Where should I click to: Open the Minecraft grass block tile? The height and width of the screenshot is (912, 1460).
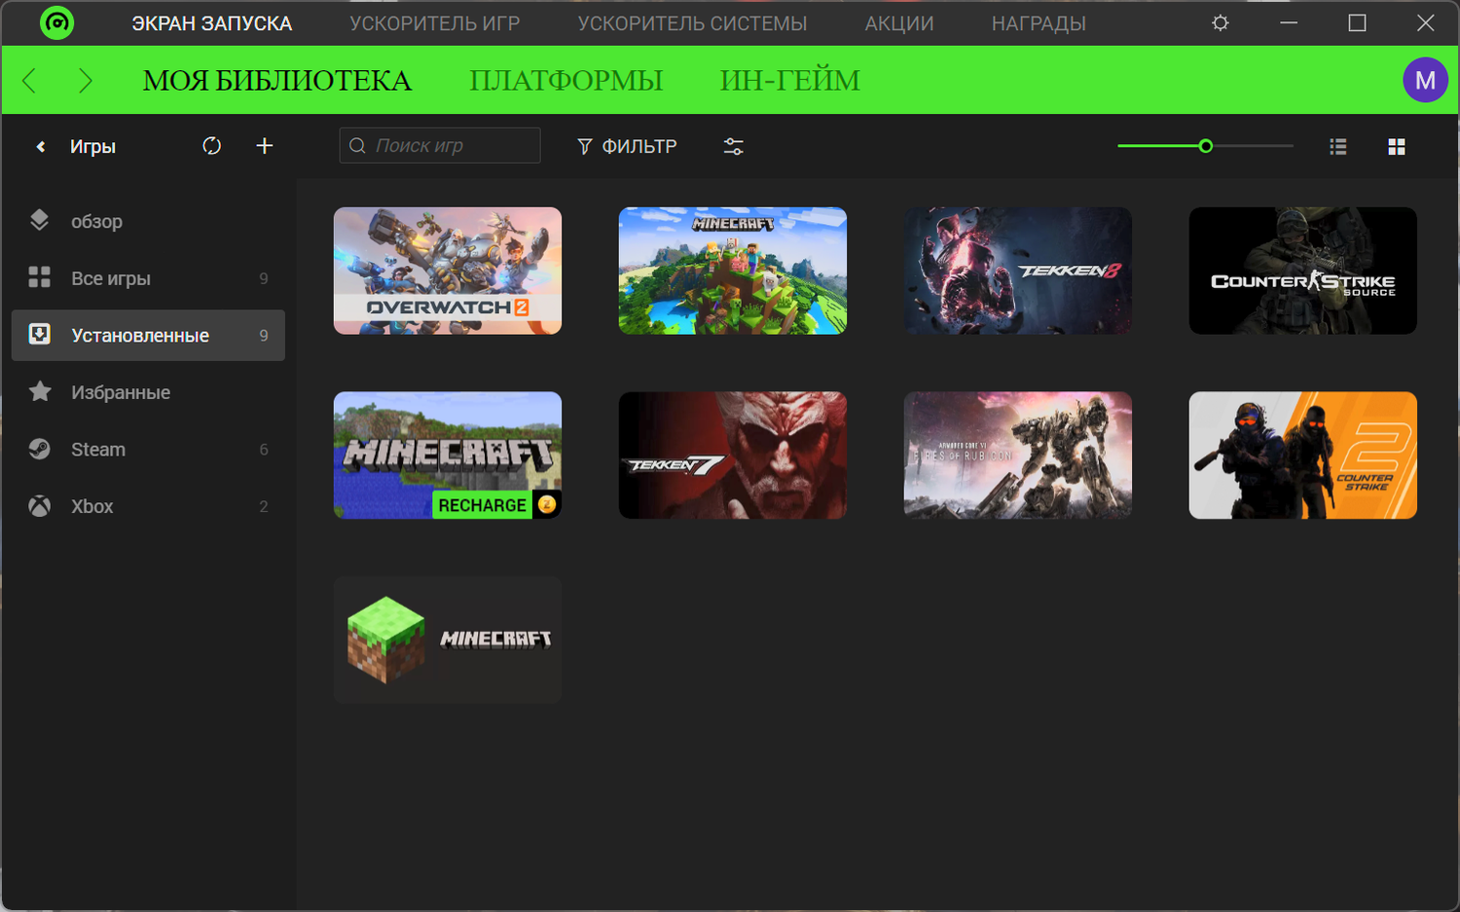(x=448, y=640)
